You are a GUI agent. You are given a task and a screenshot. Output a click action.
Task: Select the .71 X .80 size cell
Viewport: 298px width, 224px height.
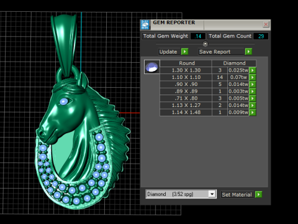tap(186, 98)
